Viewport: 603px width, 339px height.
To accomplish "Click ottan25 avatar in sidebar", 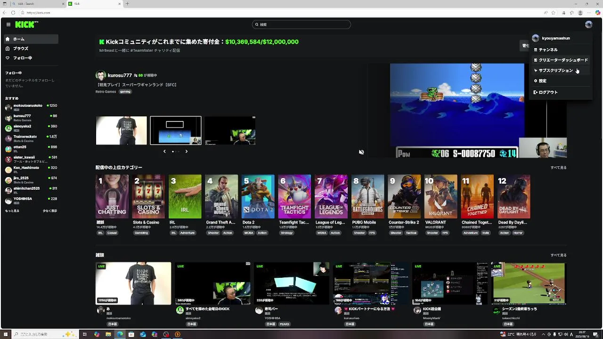I will click(8, 149).
